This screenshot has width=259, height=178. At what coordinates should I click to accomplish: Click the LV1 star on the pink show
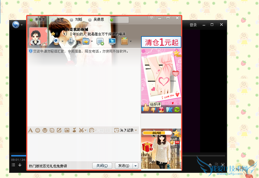pos(177,53)
